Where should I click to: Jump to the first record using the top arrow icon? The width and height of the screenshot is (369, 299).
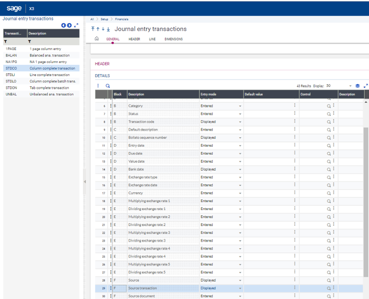(93, 29)
